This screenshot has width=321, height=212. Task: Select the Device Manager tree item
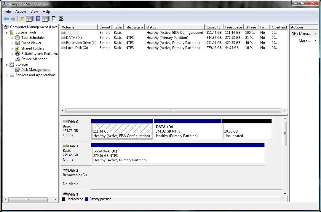click(34, 59)
